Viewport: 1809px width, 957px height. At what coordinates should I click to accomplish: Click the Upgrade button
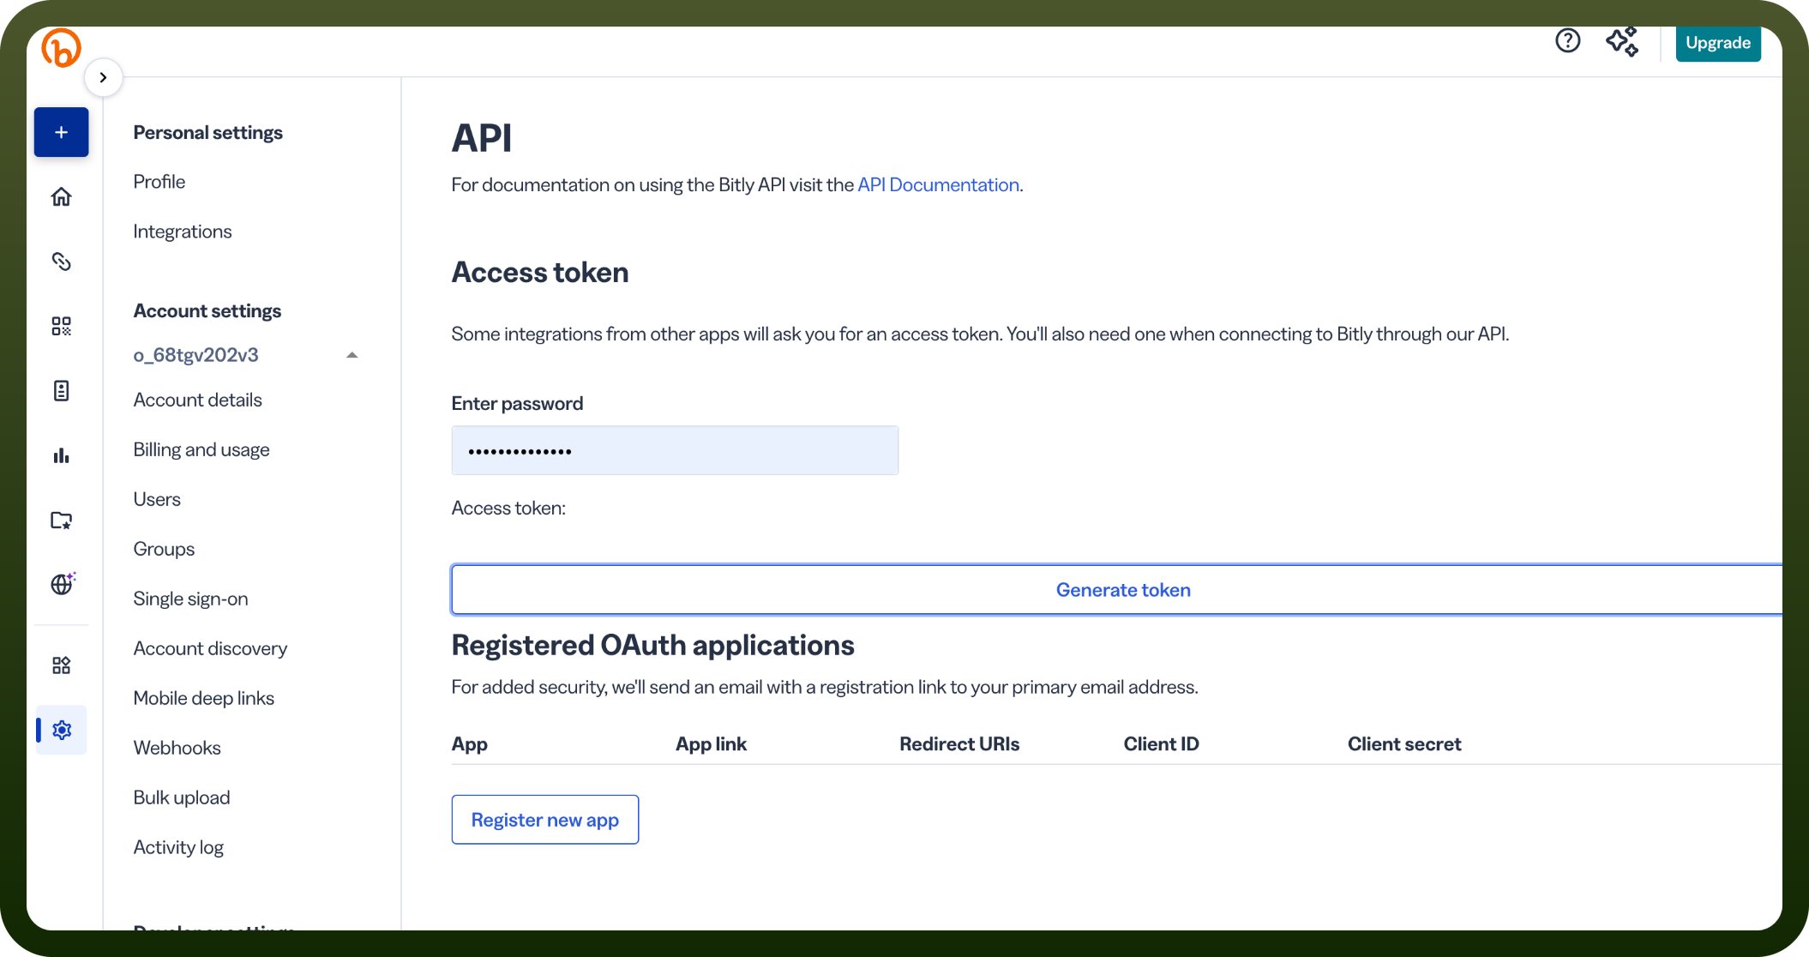(x=1718, y=43)
